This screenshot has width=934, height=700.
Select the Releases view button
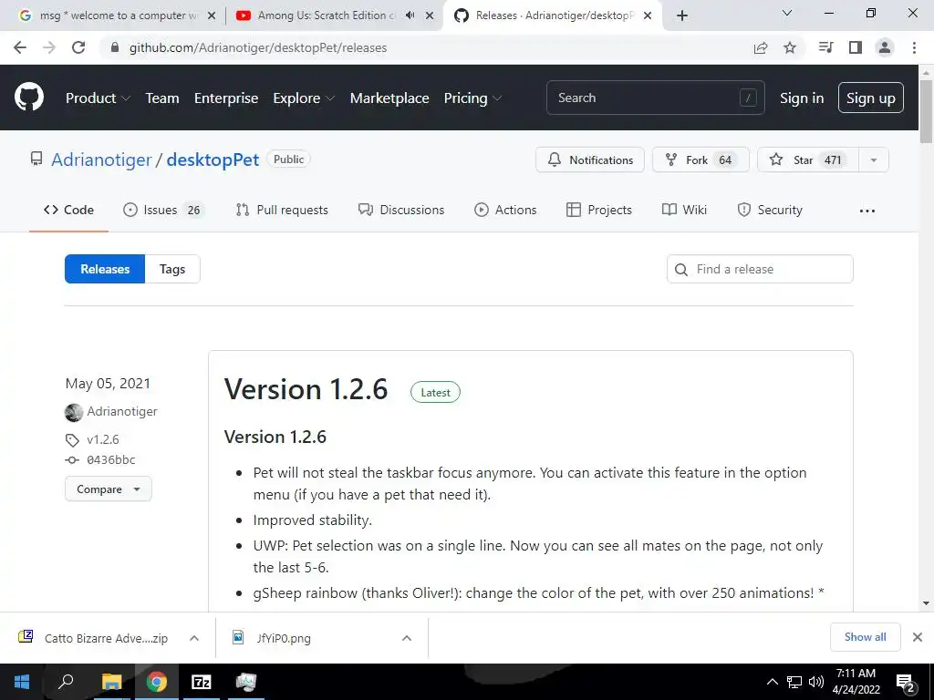105,269
